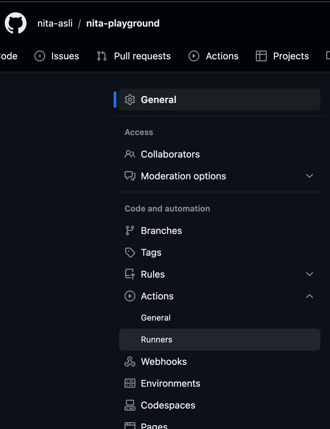The image size is (330, 429).
Task: Click the Branches branching icon
Action: click(130, 230)
